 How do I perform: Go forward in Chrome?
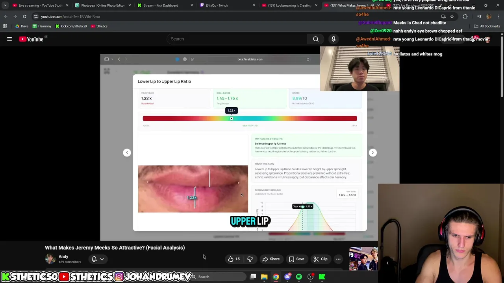(15, 17)
